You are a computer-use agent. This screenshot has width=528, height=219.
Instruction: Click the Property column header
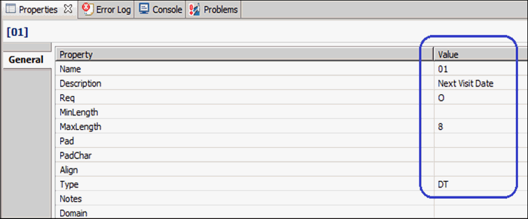pos(244,55)
